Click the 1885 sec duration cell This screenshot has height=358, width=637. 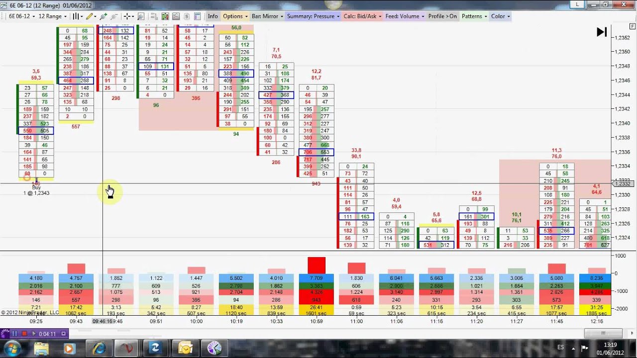pyautogui.click(x=596, y=313)
